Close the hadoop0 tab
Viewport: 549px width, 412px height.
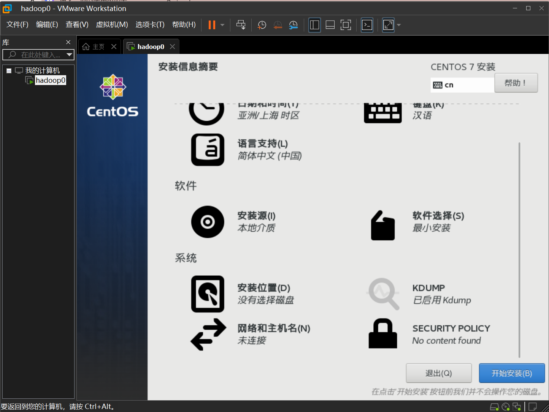(x=172, y=46)
